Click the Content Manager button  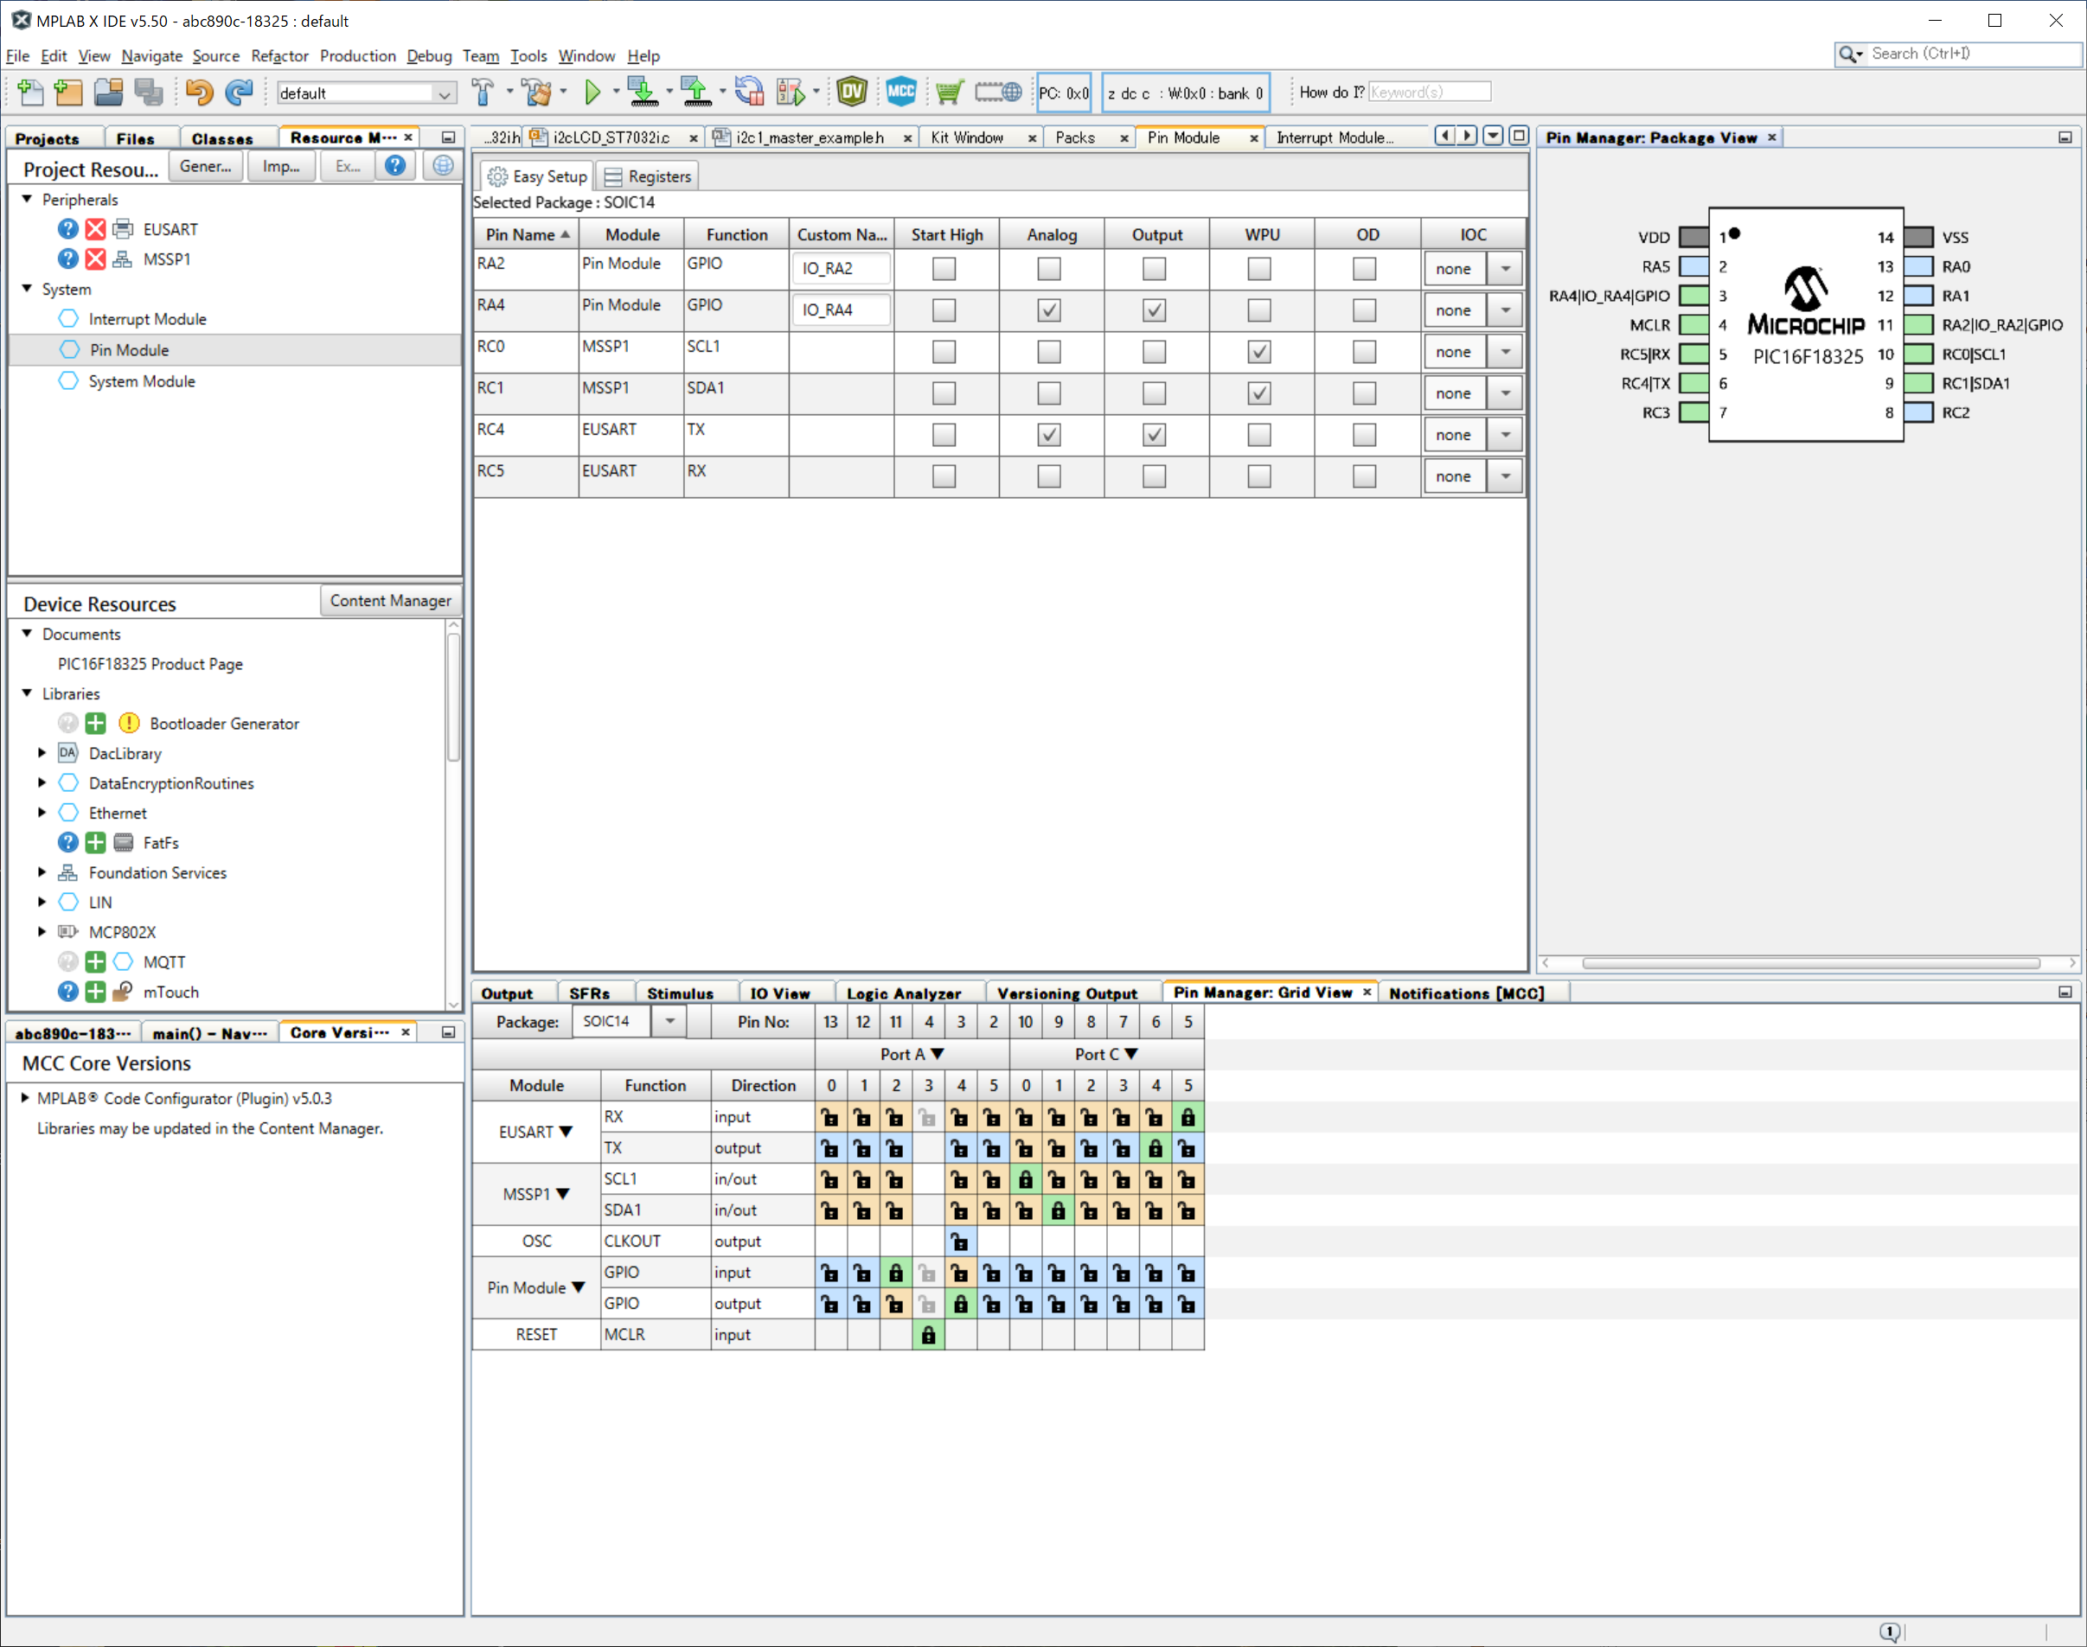391,601
